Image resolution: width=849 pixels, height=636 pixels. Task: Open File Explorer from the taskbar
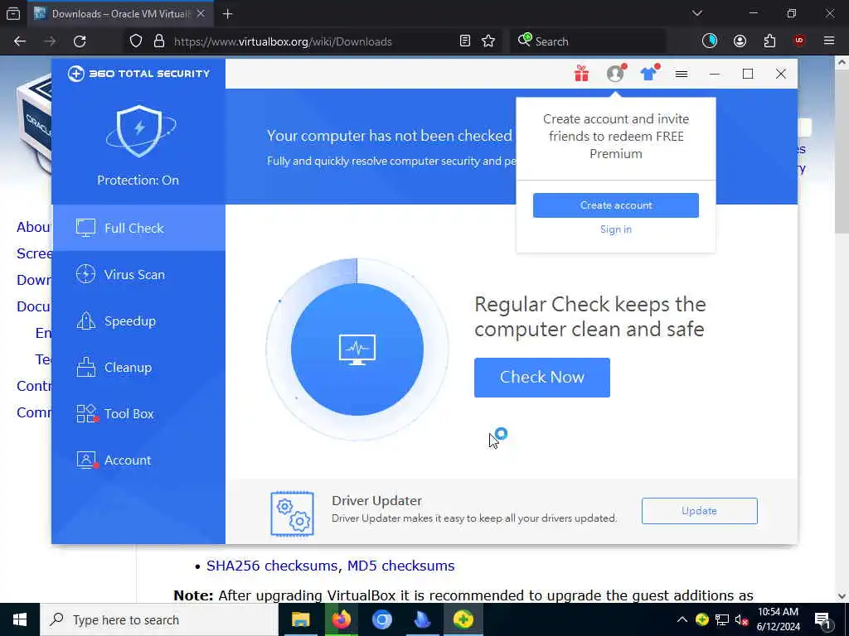tap(300, 619)
